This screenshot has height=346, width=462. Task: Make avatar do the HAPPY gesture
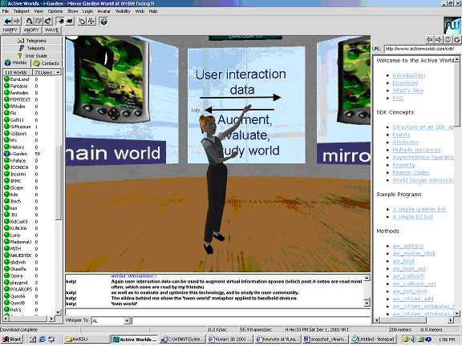[x=10, y=30]
